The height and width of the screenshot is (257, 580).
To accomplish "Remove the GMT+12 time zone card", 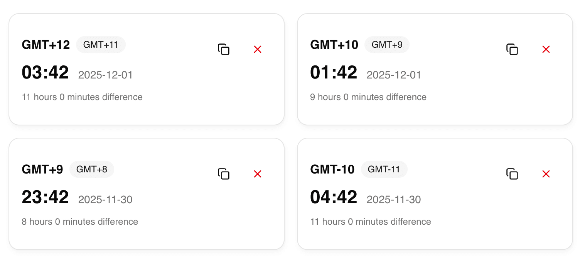I will (258, 49).
